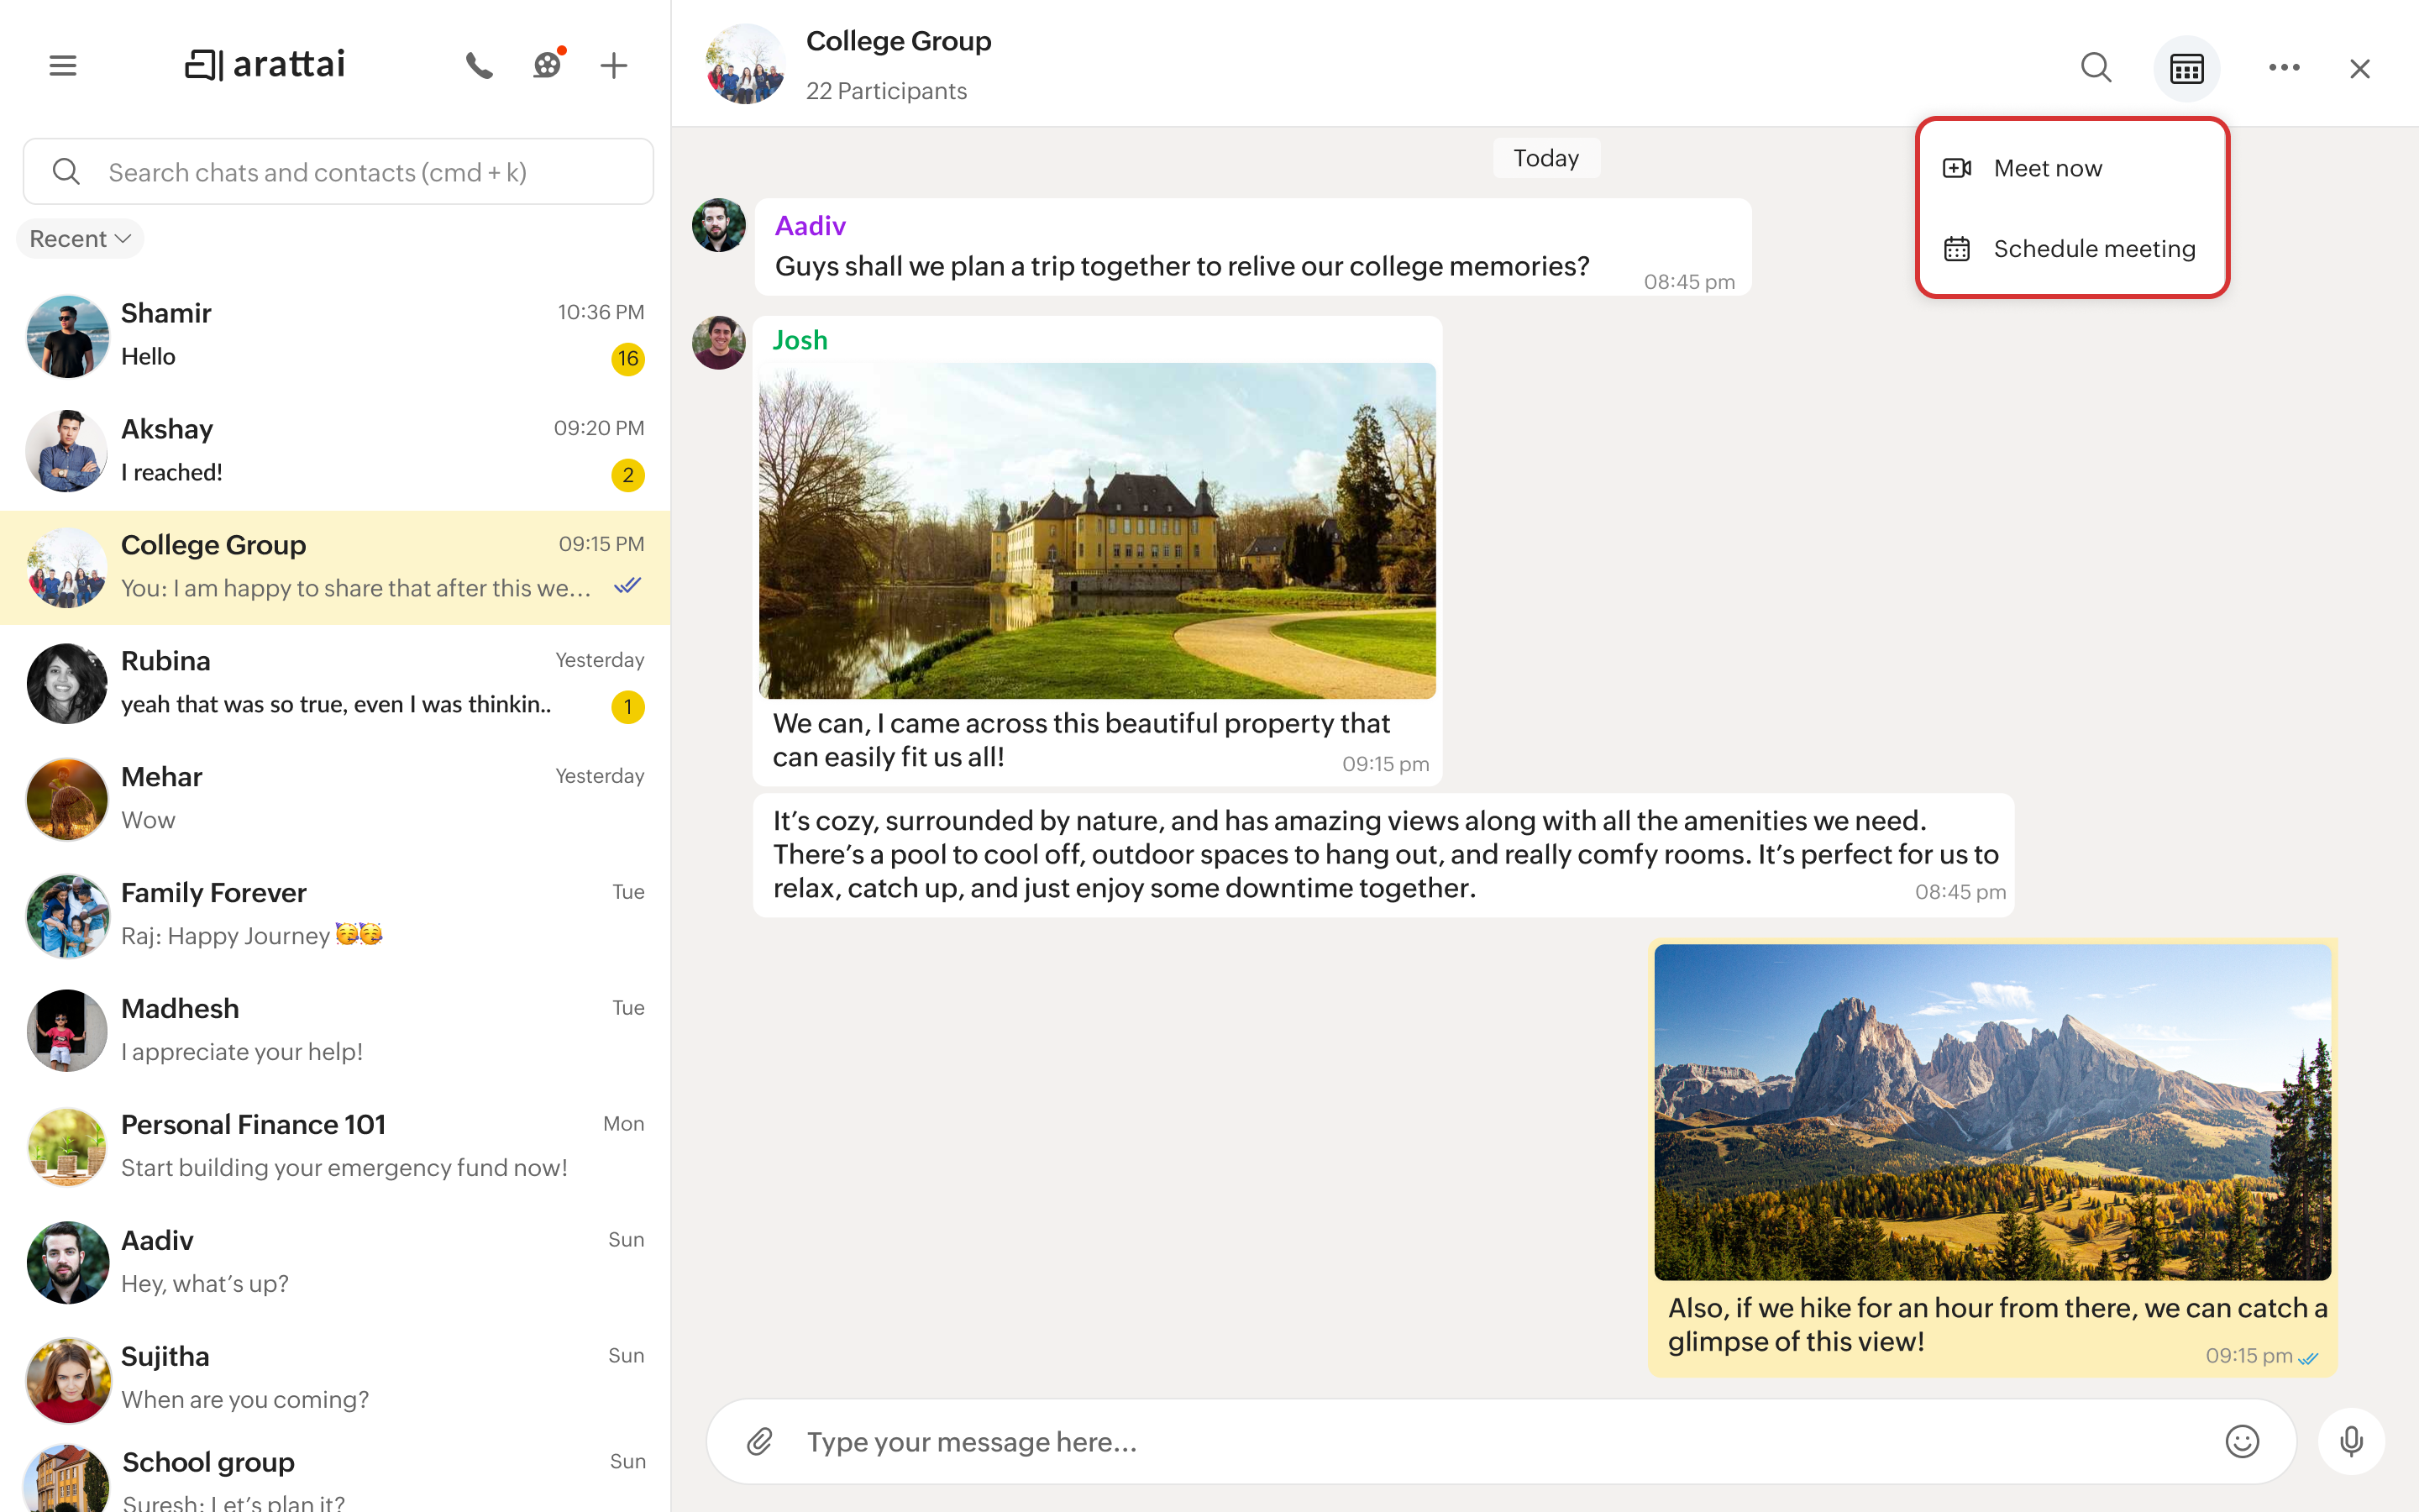Image resolution: width=2419 pixels, height=1512 pixels.
Task: Click the 'Raj: Happy Journey' preview text
Action: 252,936
